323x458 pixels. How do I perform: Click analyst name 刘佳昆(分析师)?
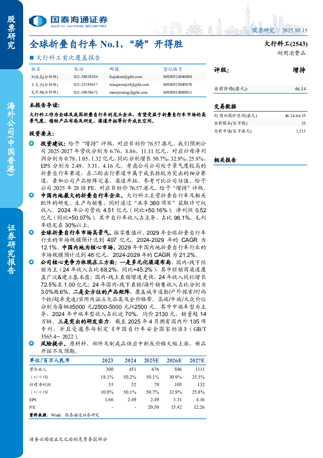(x=45, y=77)
